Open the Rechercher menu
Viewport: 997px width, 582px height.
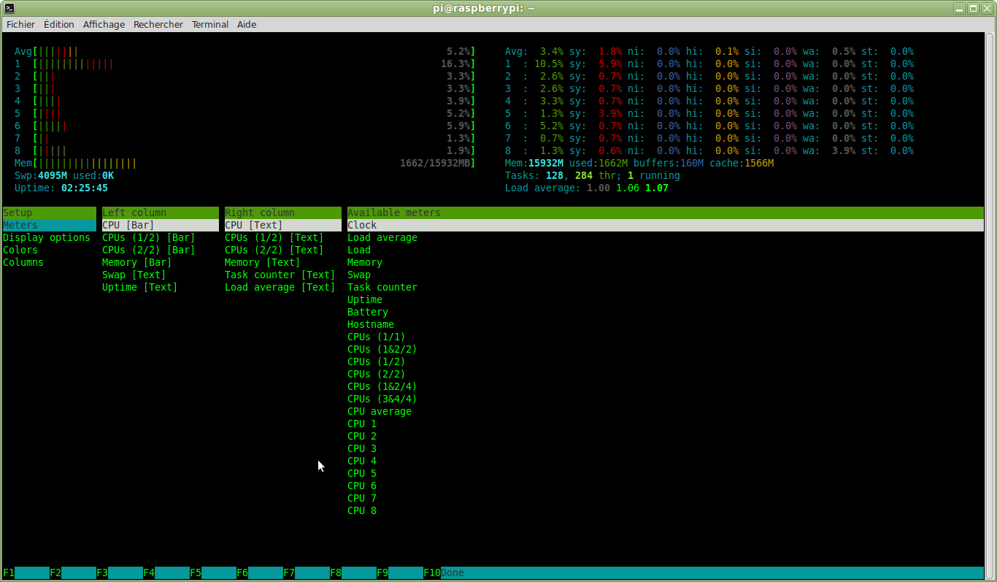158,24
